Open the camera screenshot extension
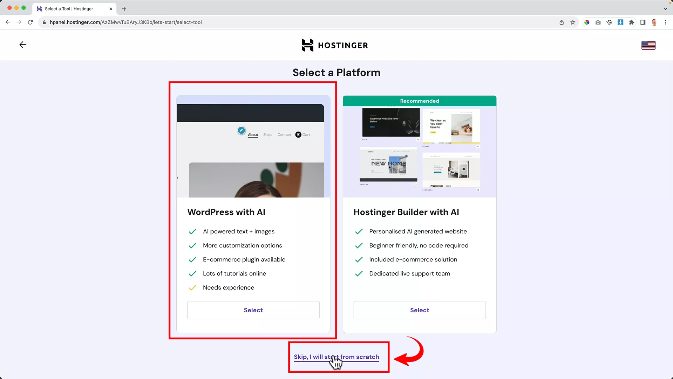673x379 pixels. (x=598, y=22)
